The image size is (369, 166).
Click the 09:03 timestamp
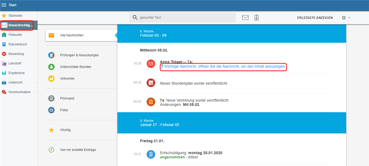[x=138, y=101]
